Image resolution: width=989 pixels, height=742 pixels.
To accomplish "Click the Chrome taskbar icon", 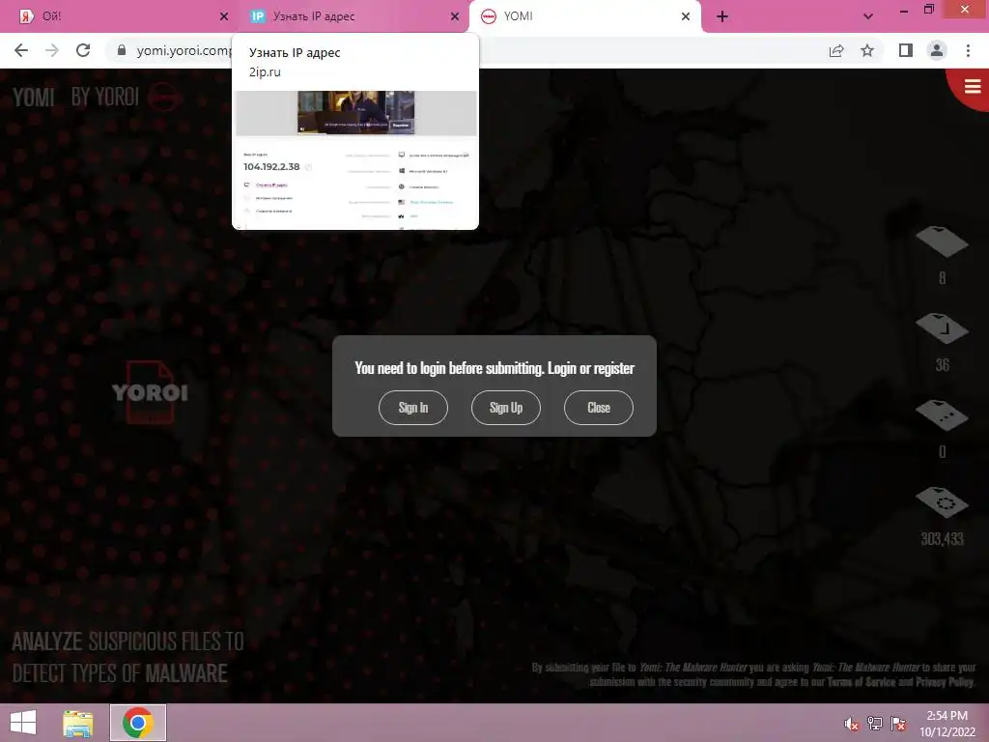I will (x=138, y=723).
